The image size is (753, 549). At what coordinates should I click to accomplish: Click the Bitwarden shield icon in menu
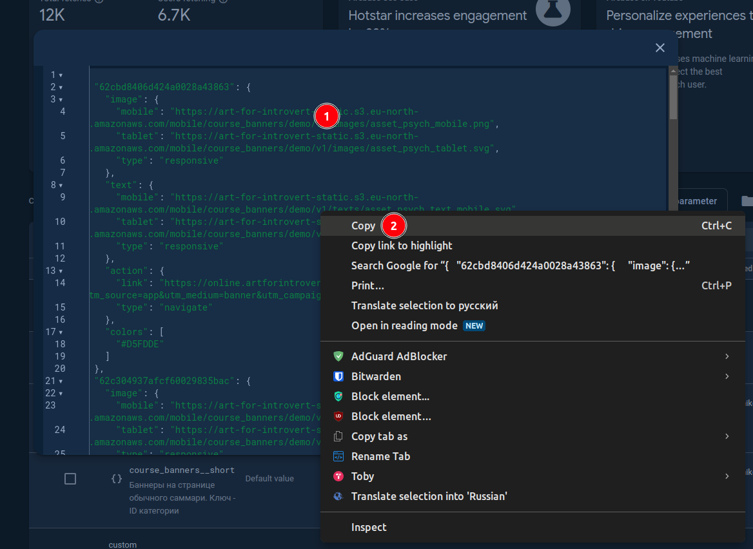point(338,376)
